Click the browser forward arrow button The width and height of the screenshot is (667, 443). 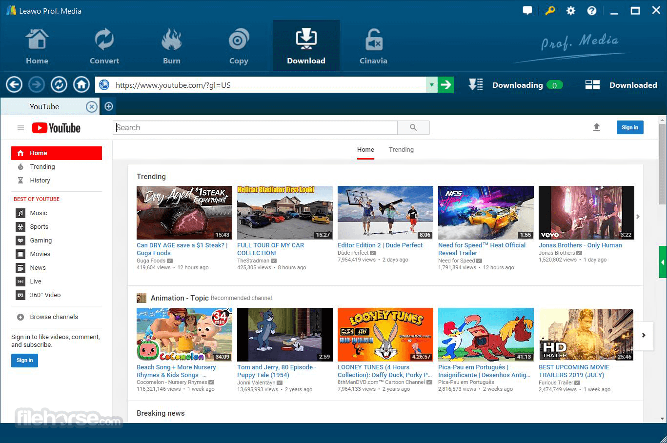tap(37, 85)
